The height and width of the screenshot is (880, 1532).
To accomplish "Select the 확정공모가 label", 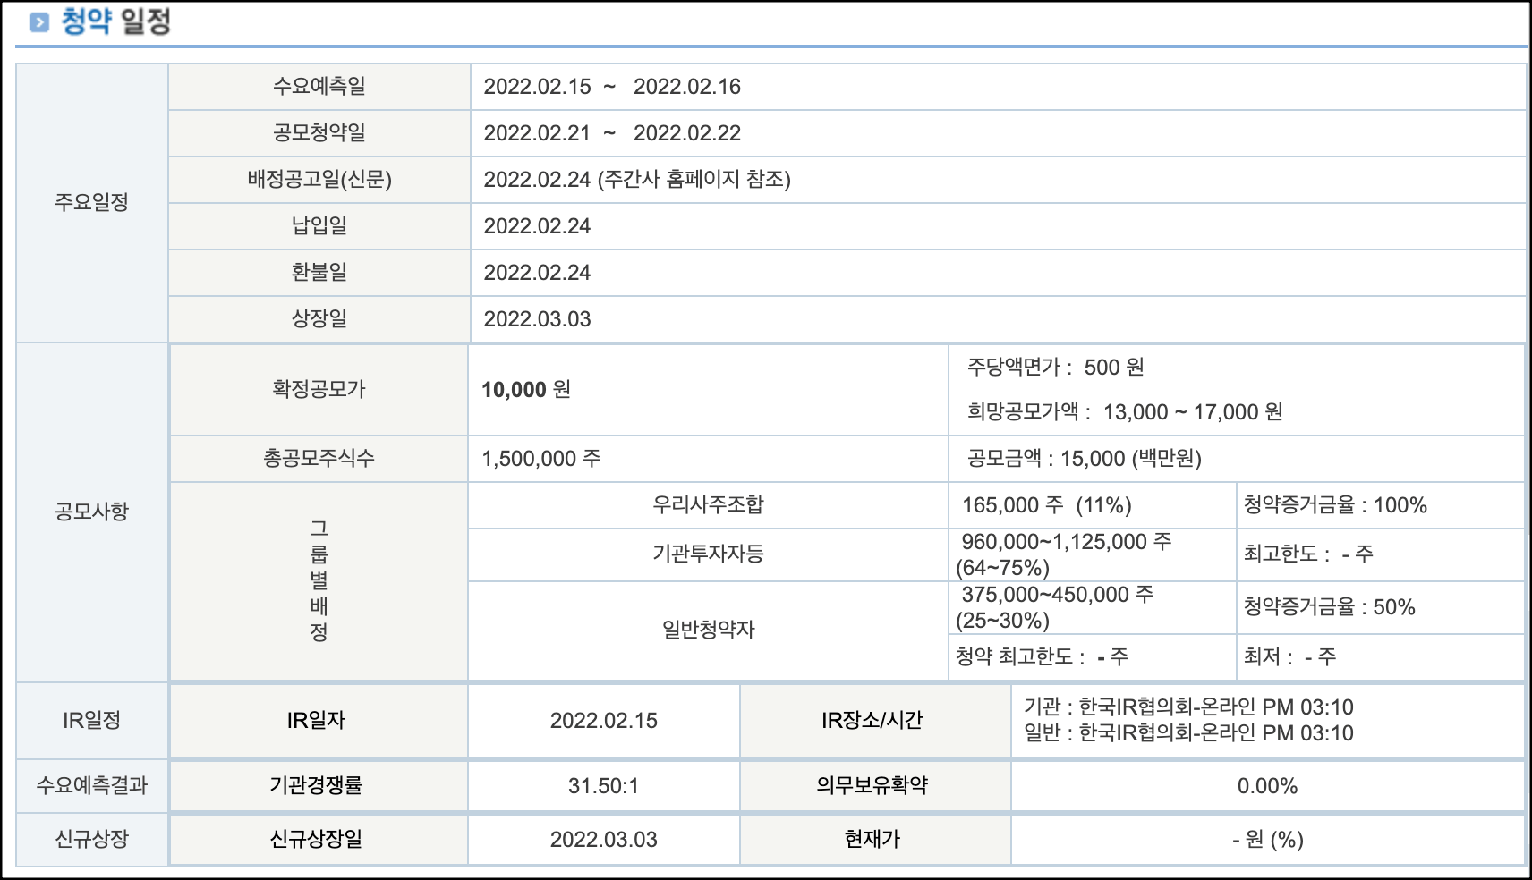I will tap(319, 390).
